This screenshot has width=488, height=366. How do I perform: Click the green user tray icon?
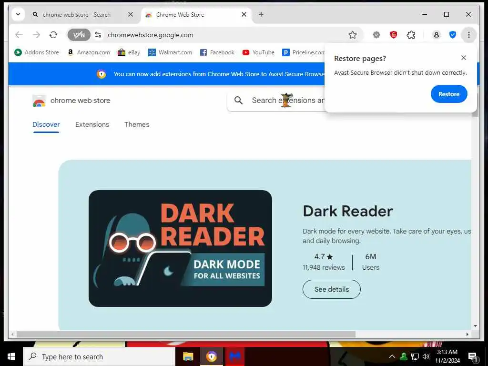pyautogui.click(x=403, y=356)
